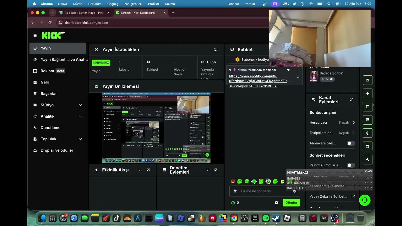Filter the Denetim Eylemleri list
The height and width of the screenshot is (226, 402).
[207, 170]
